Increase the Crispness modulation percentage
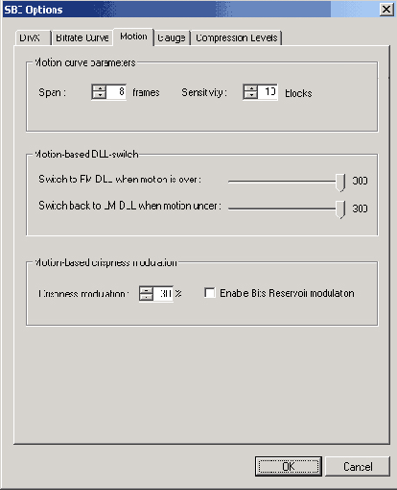The image size is (397, 490). (x=147, y=290)
